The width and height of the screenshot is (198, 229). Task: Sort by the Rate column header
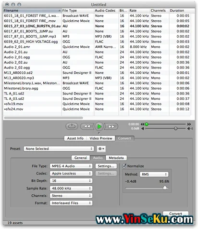pyautogui.click(x=139, y=11)
